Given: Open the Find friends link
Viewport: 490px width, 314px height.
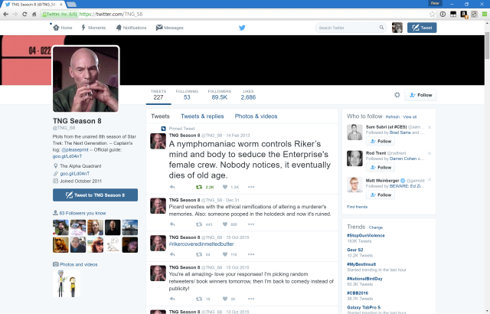Looking at the screenshot, I should pos(358,207).
